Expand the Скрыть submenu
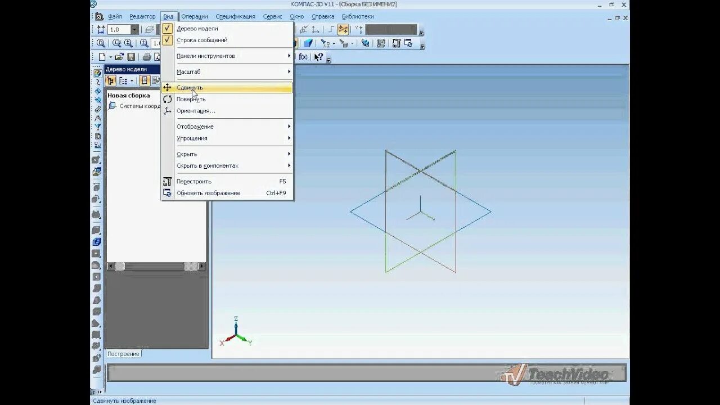720x405 pixels. coord(235,154)
